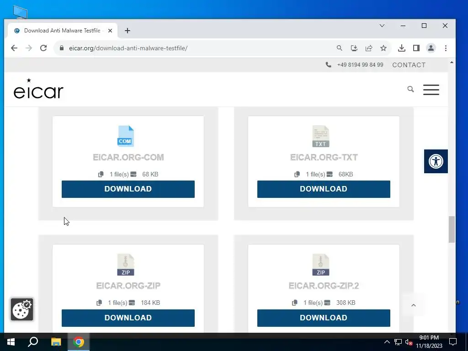The image size is (468, 351).
Task: Bookmark this page with the star
Action: [x=383, y=48]
